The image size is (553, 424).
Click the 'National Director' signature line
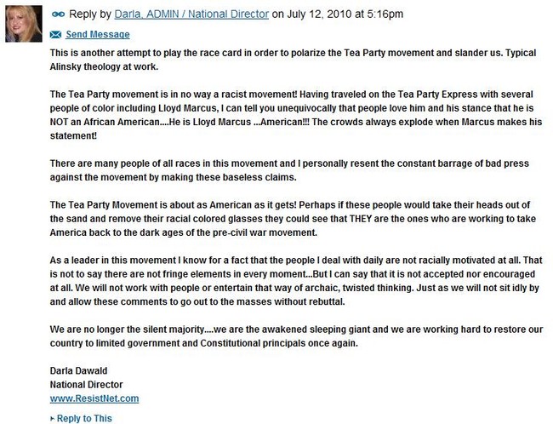(x=87, y=385)
